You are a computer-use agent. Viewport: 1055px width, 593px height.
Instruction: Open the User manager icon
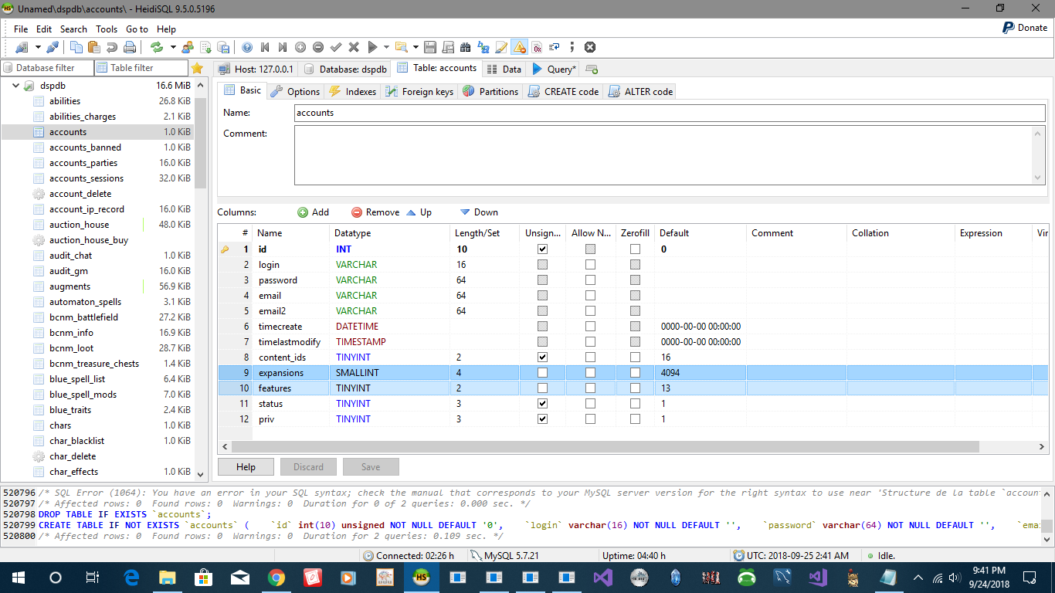click(188, 47)
